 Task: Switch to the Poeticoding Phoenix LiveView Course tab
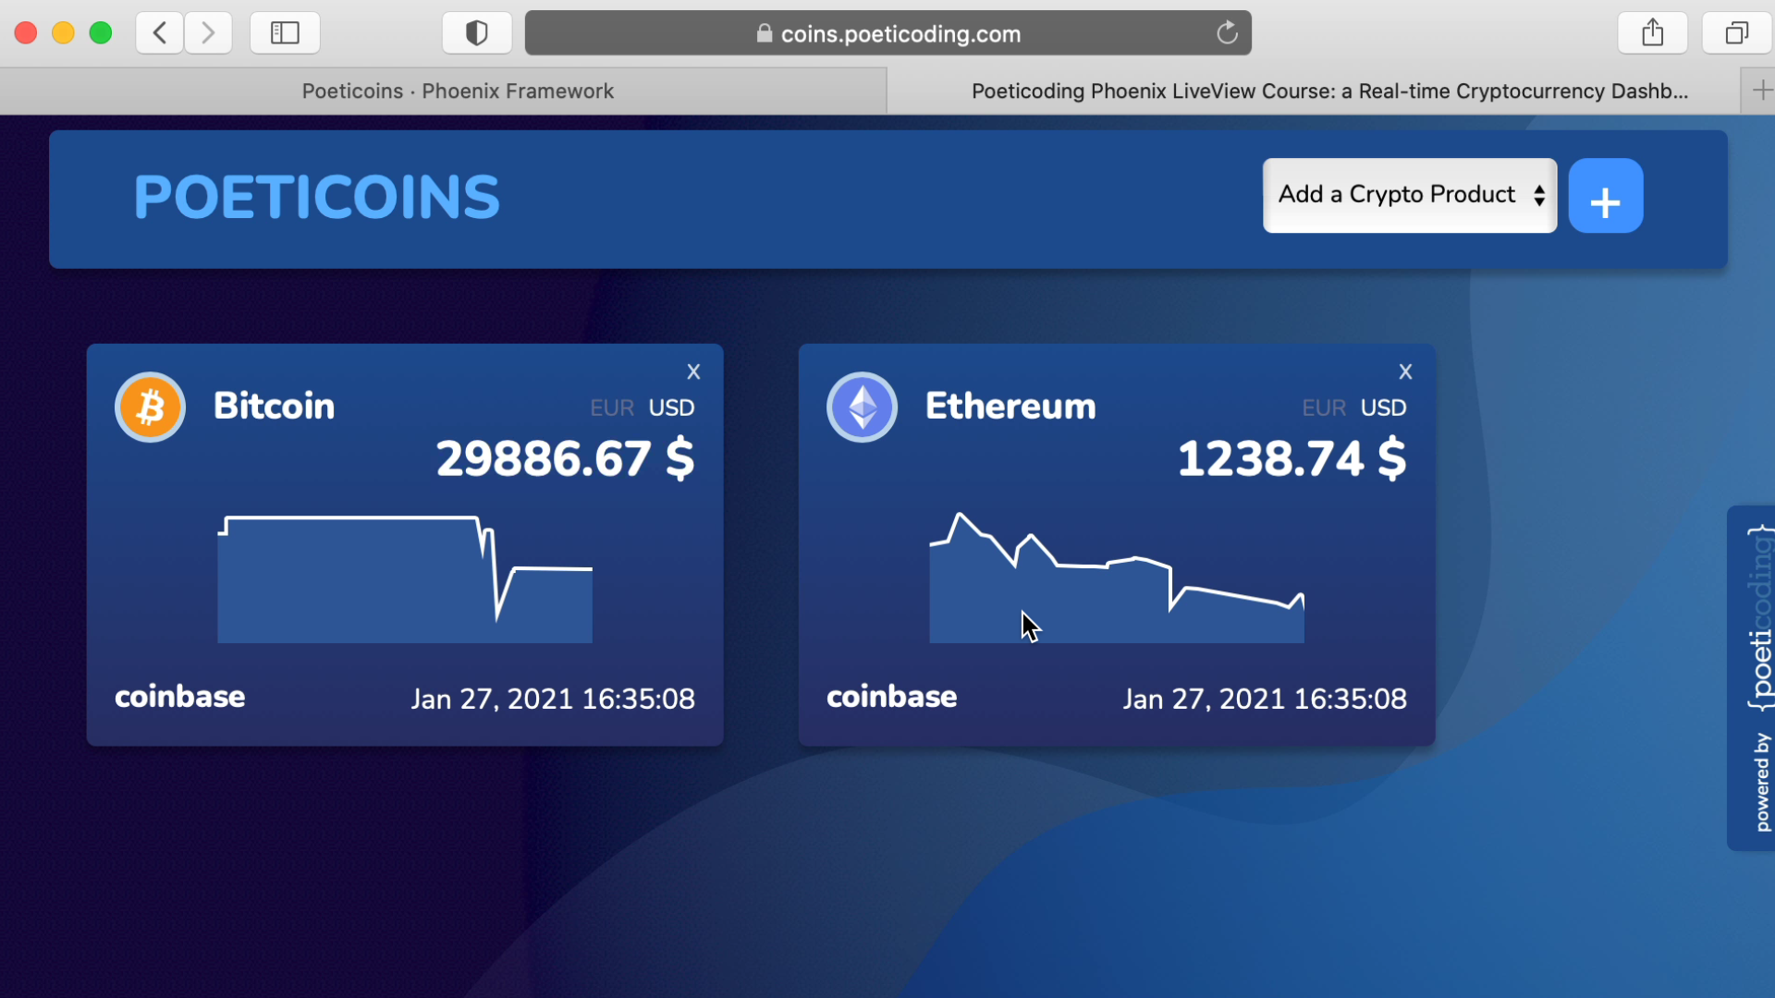point(1327,91)
